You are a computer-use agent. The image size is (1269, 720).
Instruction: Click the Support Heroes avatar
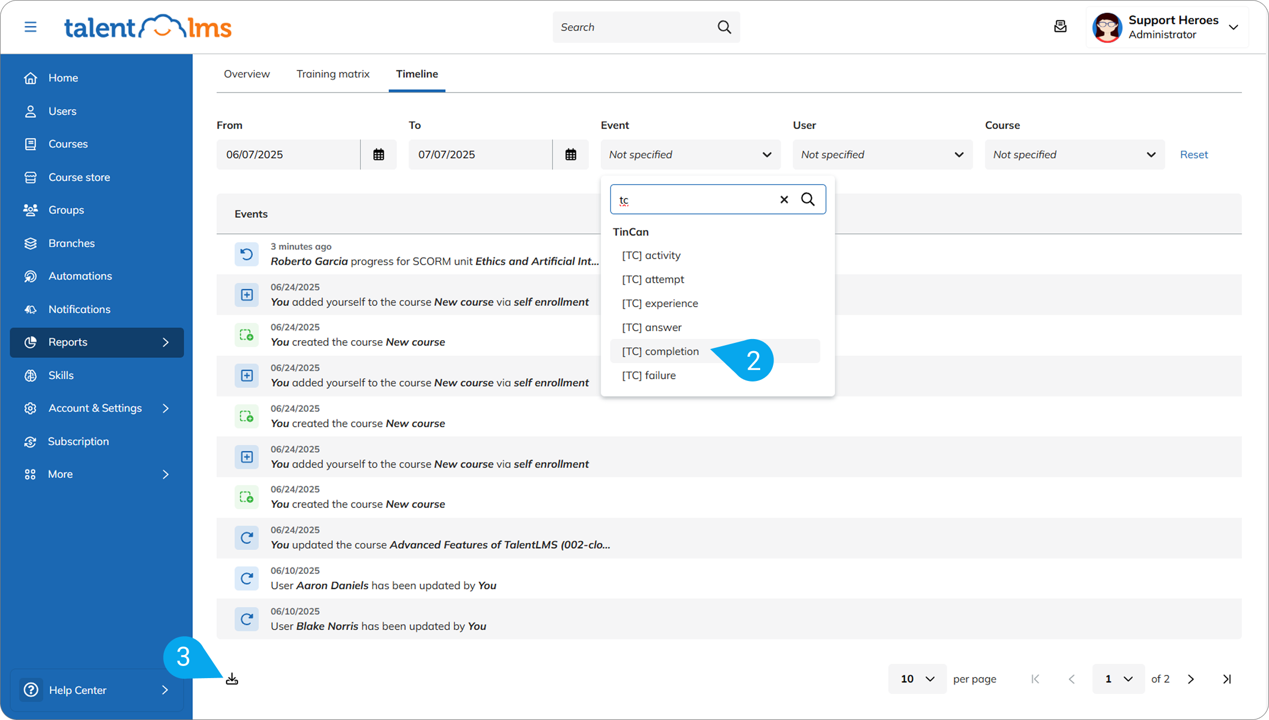(1107, 27)
